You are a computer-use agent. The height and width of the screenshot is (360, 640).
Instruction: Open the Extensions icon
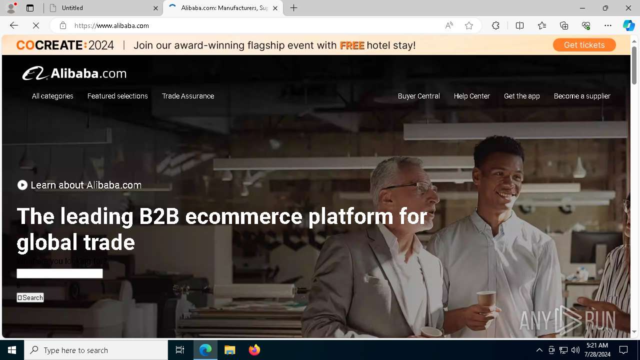tap(495, 25)
